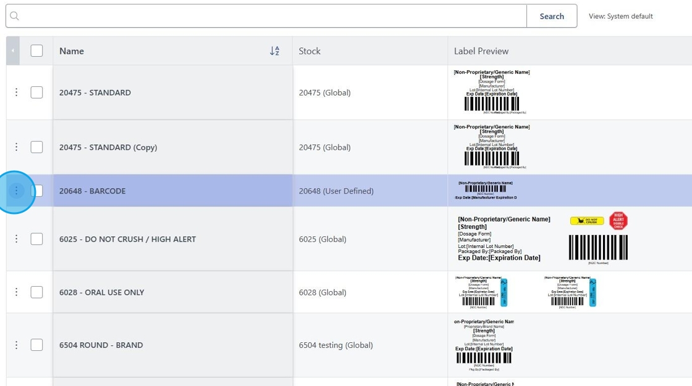Click stock value 6028 (Global)
692x386 pixels.
coord(322,292)
